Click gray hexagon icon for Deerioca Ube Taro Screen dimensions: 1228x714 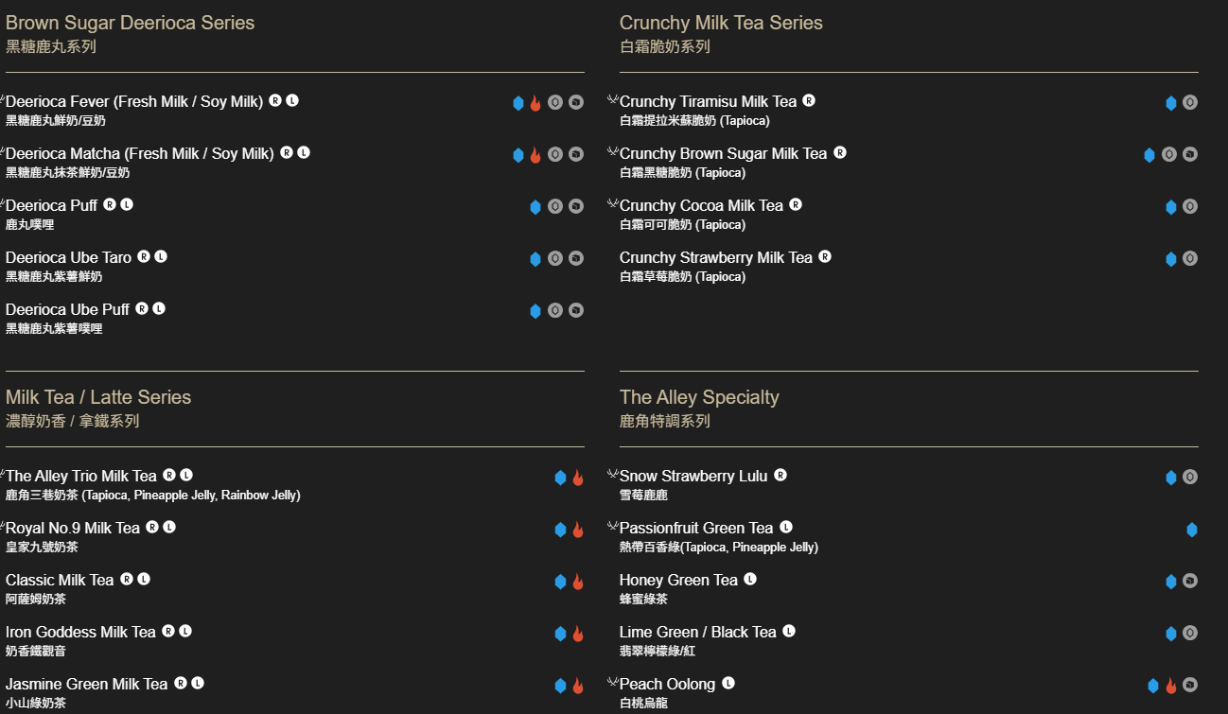555,258
